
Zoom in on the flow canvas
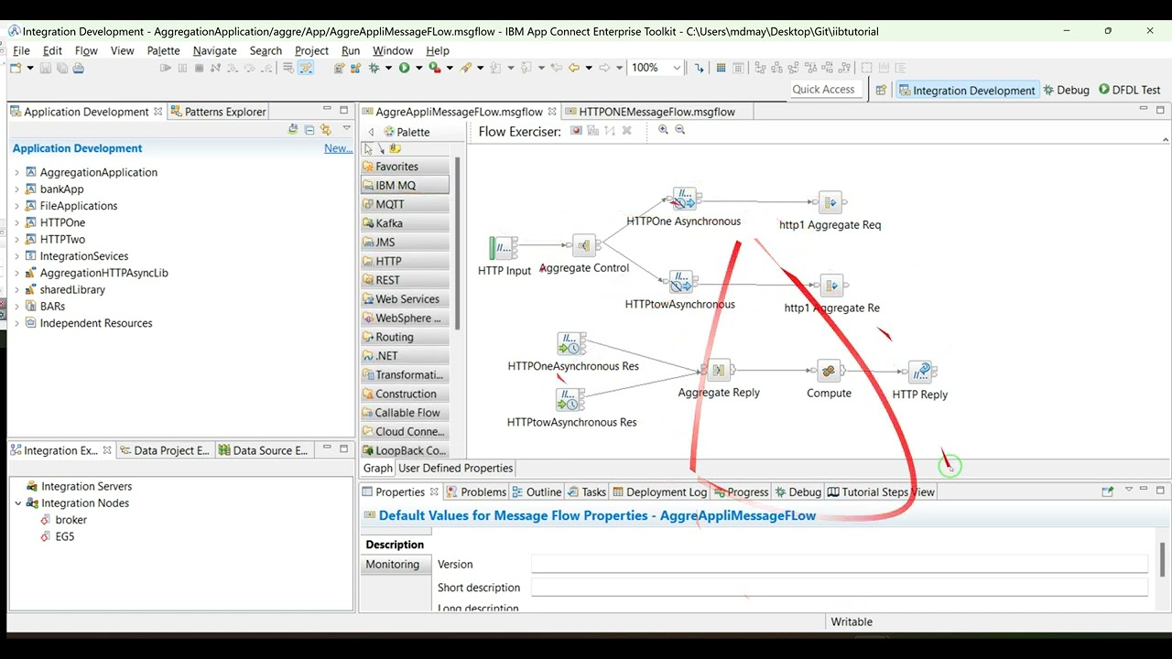click(663, 130)
